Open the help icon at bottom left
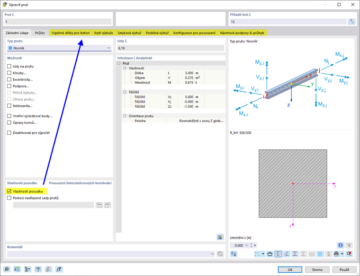The width and height of the screenshot is (360, 276). [x=7, y=269]
